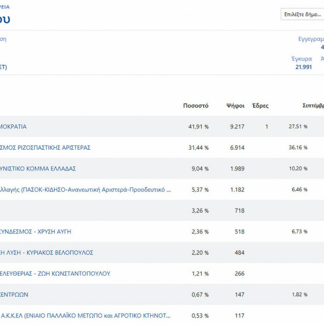Select the 5,37 % percentage cell
The image size is (324, 324).
pos(200,190)
